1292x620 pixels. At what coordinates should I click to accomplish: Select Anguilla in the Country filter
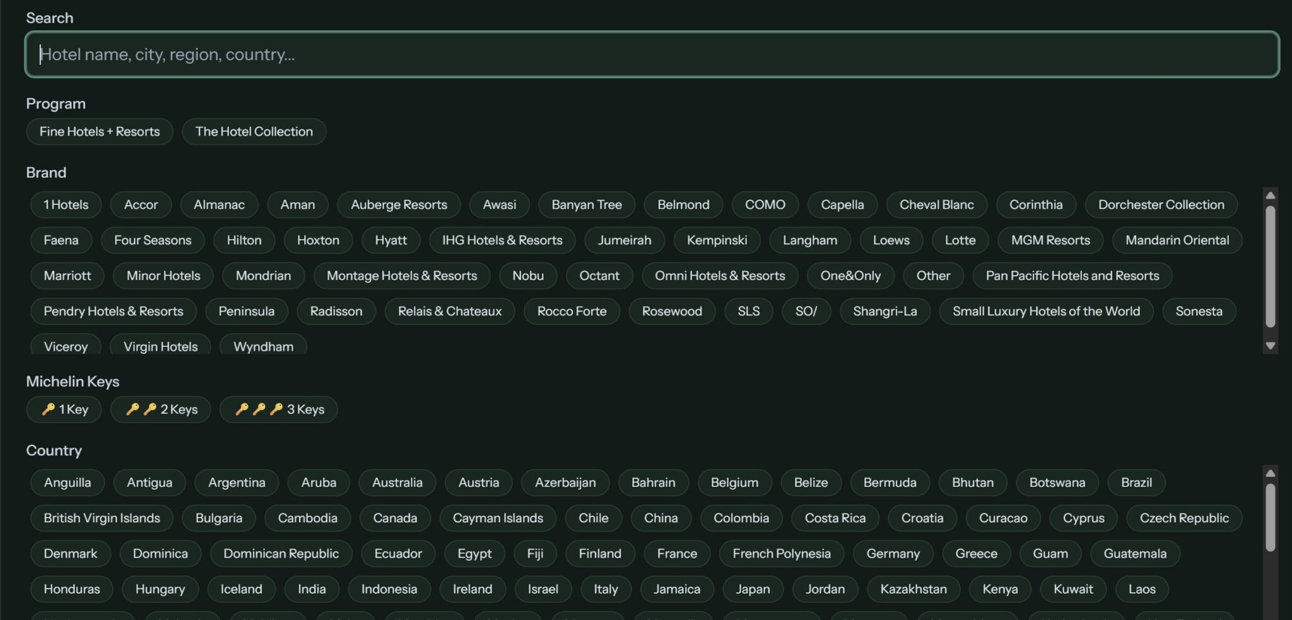[x=68, y=483]
